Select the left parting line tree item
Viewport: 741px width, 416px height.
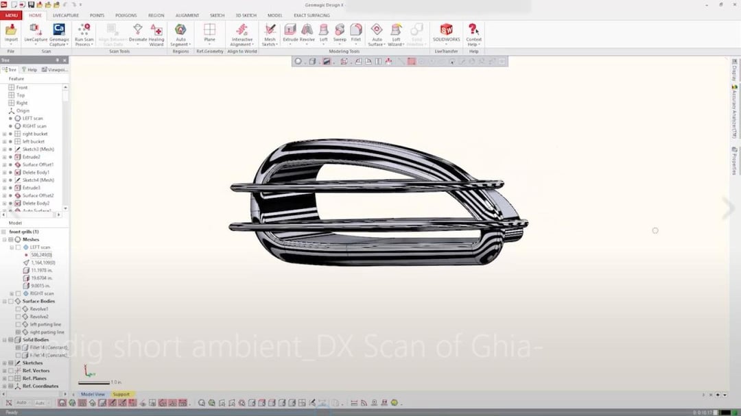45,324
